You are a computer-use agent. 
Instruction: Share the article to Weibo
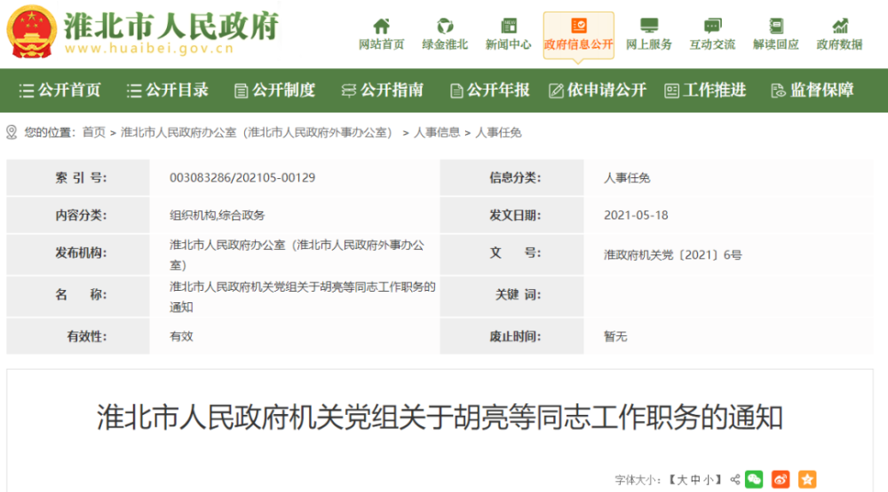pyautogui.click(x=781, y=479)
